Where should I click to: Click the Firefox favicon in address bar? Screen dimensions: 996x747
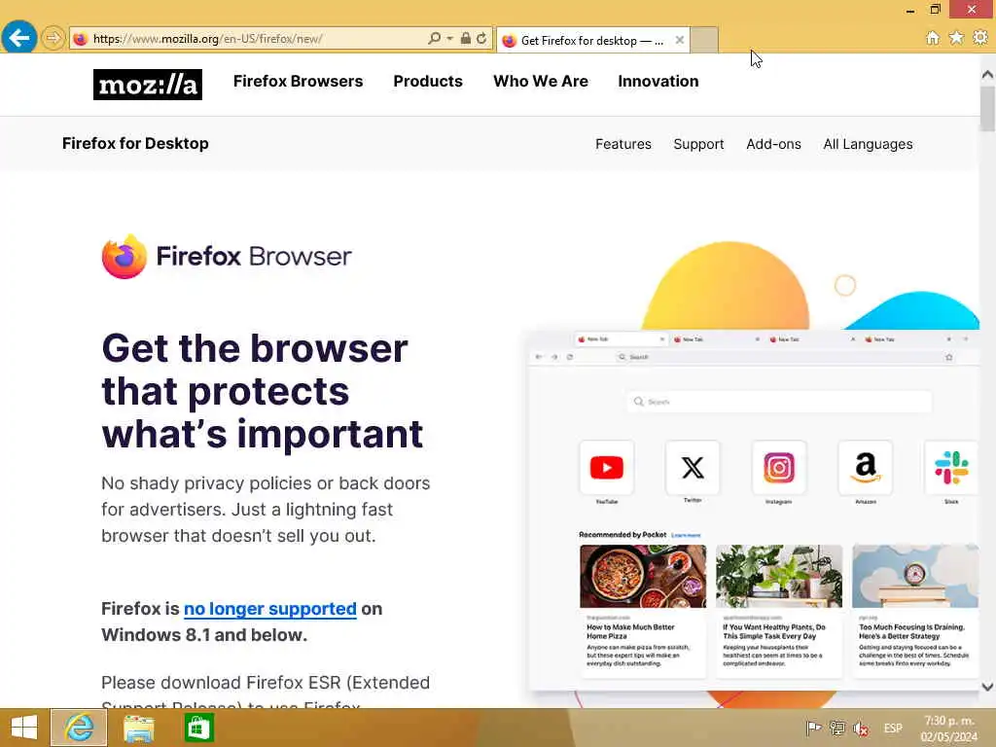(80, 39)
